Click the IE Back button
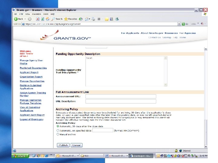This screenshot has width=218, height=163. [x=18, y=19]
